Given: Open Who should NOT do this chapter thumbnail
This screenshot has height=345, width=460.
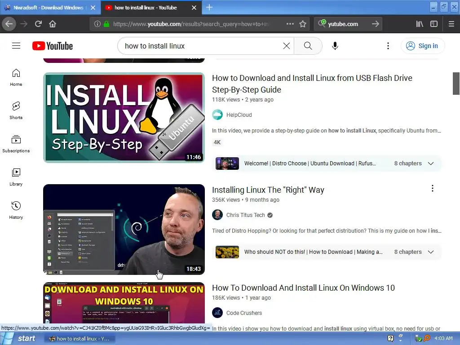Looking at the screenshot, I should pyautogui.click(x=227, y=252).
